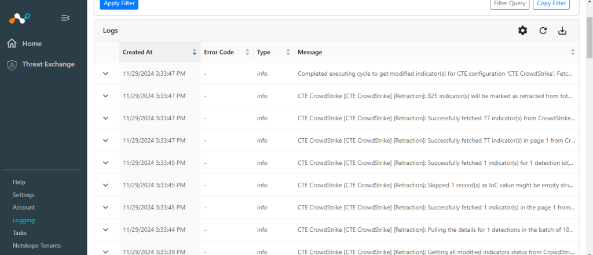Select message 'Getting all modified indicators status'
Viewport: 593px width, 255px height.
click(437, 252)
